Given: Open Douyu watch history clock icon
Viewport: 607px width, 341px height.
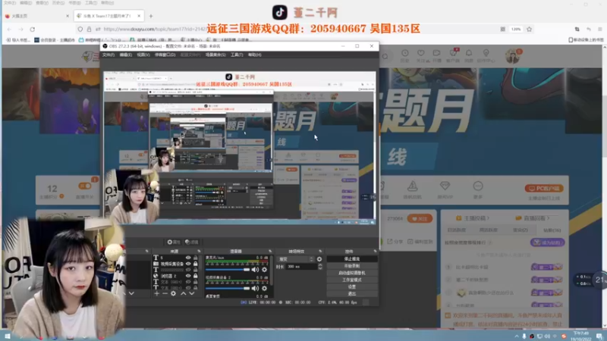Looking at the screenshot, I should (404, 53).
